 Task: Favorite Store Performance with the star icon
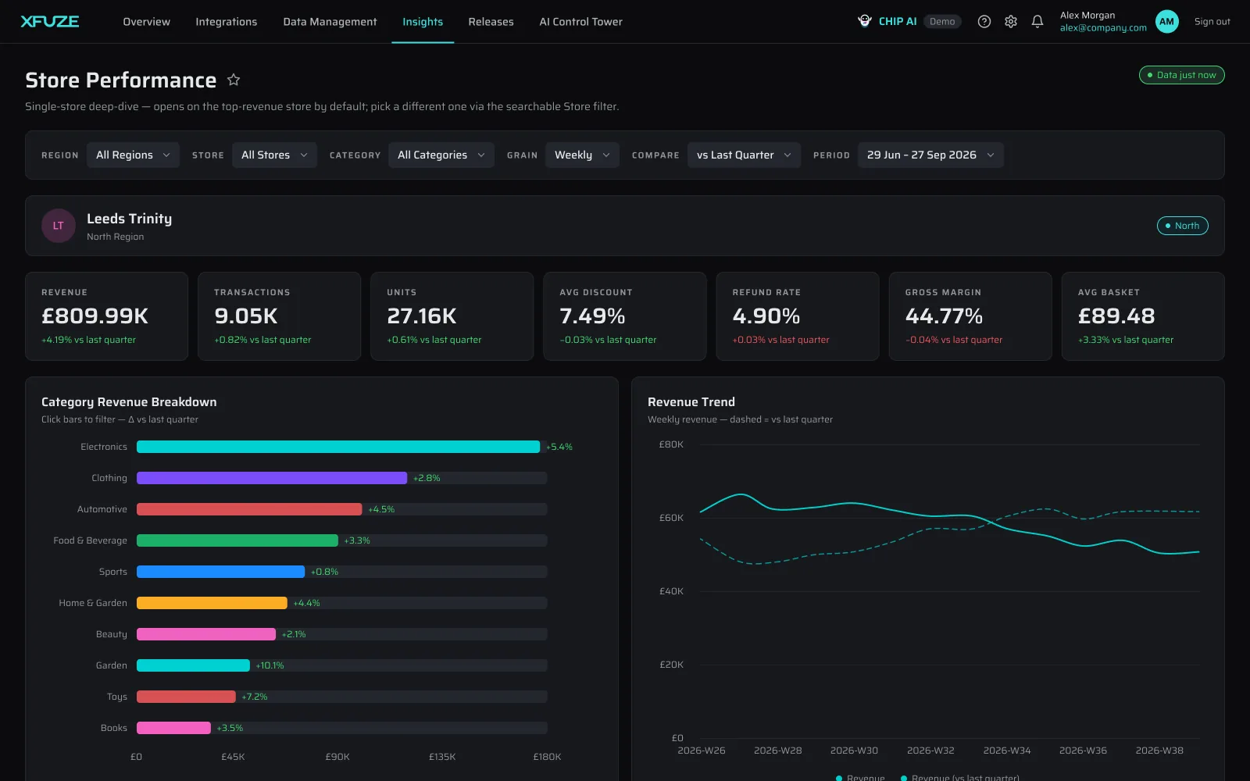[234, 80]
